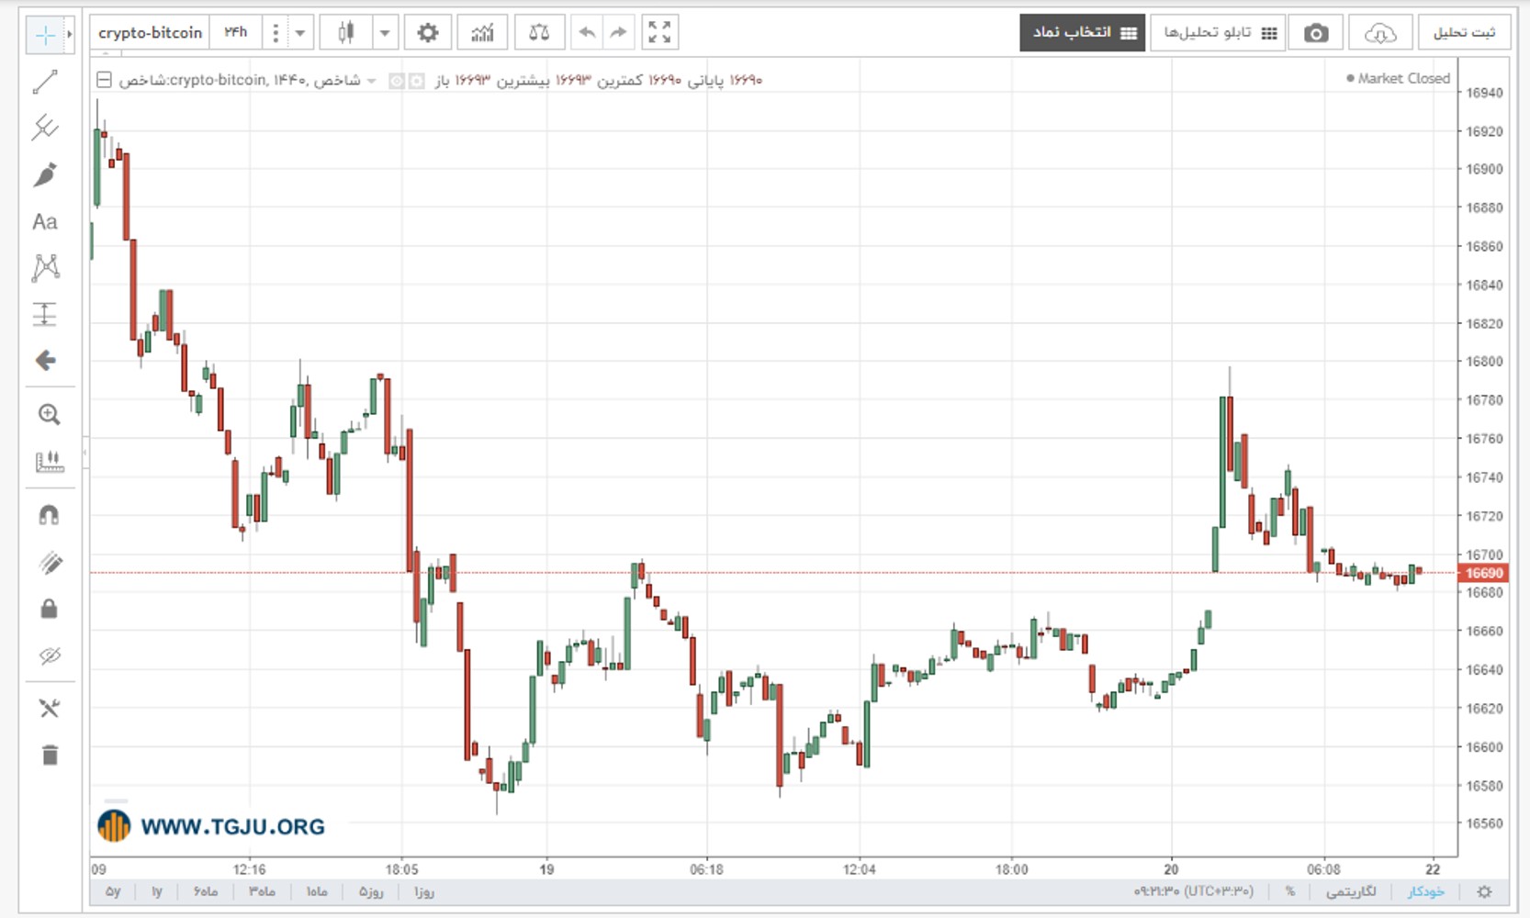Remove all drawings with trash icon
The width and height of the screenshot is (1530, 918).
tap(50, 755)
